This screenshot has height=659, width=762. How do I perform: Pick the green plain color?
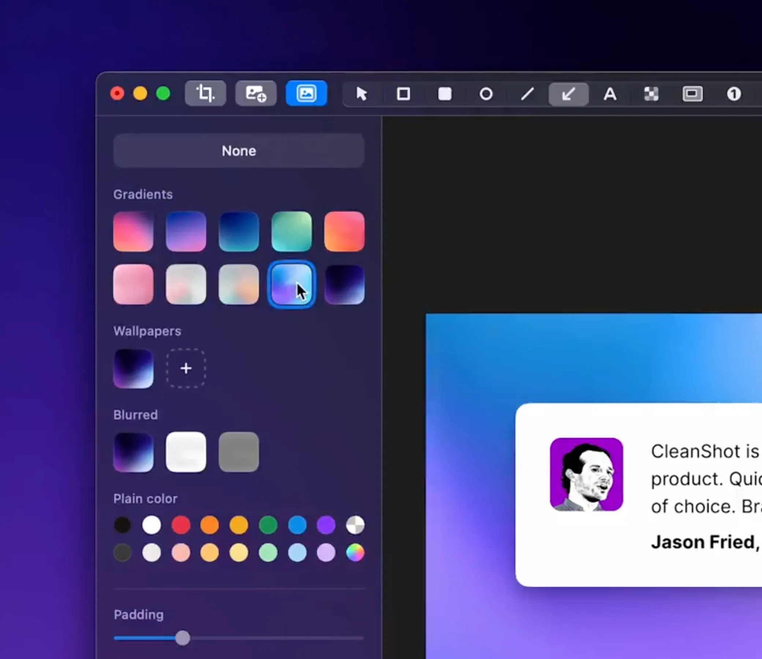(x=268, y=525)
